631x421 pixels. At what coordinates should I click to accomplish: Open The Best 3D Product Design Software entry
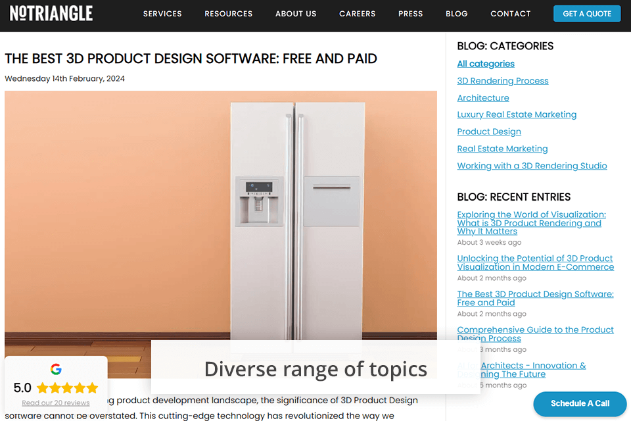tap(535, 299)
